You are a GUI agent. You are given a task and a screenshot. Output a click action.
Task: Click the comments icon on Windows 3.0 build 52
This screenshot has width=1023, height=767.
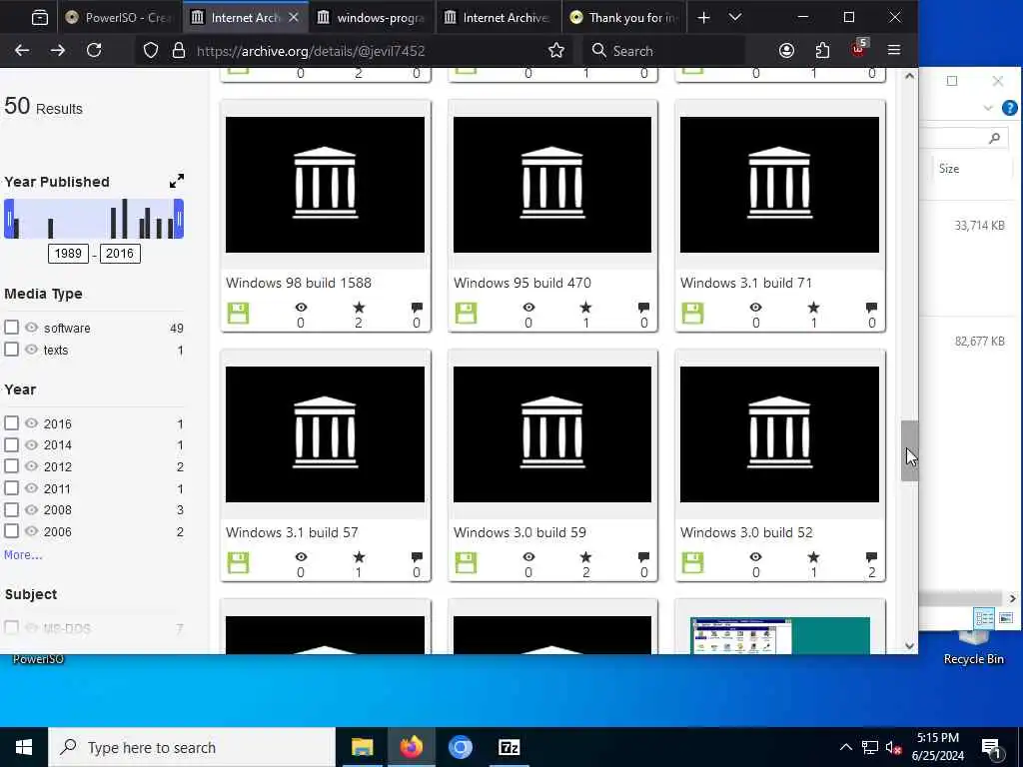(x=871, y=556)
